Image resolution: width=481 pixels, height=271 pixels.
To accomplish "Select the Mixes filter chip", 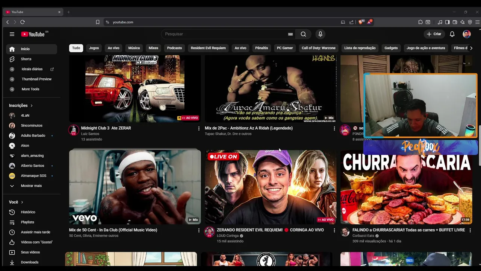I will pos(153,48).
